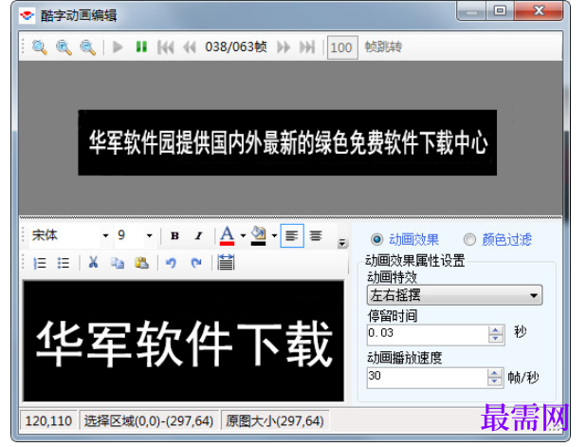The width and height of the screenshot is (587, 447).
Task: Redo the last edit
Action: pos(196,263)
